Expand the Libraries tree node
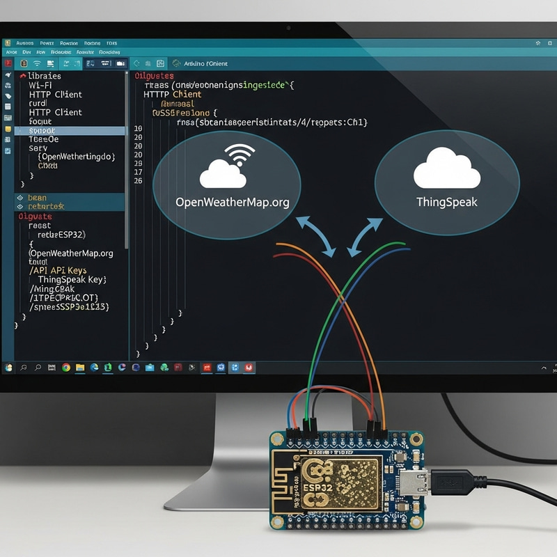The image size is (557, 557). pyautogui.click(x=23, y=76)
